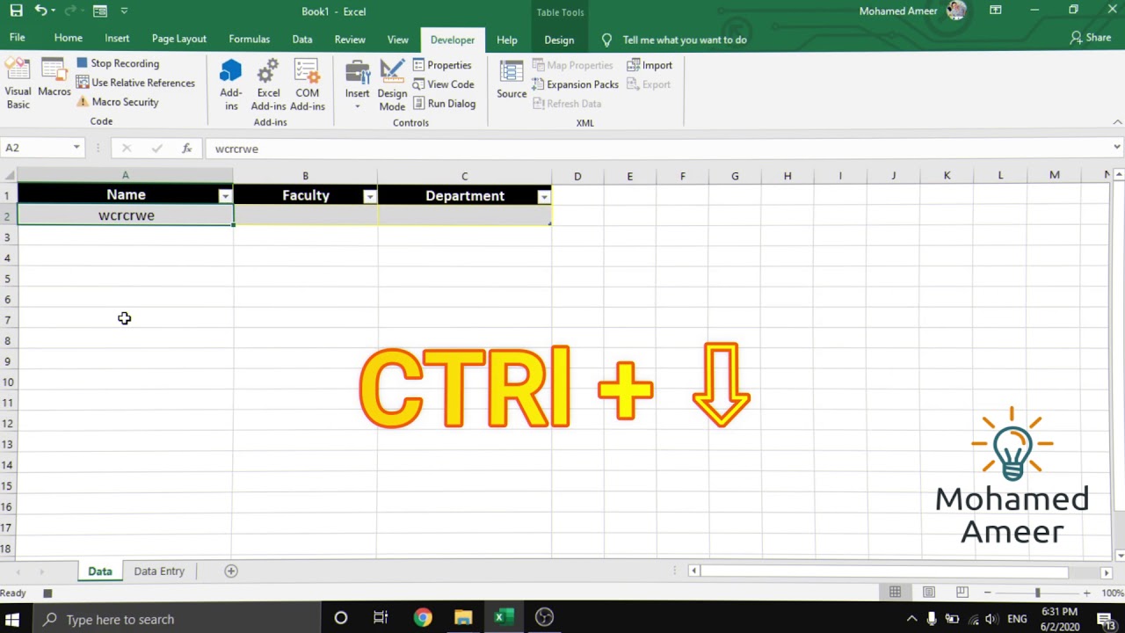Screen dimensions: 1125x633
Task: Open the Formulas tab
Action: tap(249, 39)
